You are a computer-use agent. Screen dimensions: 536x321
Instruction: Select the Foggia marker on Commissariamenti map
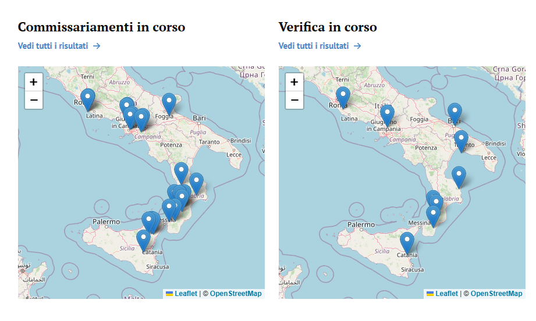[169, 104]
